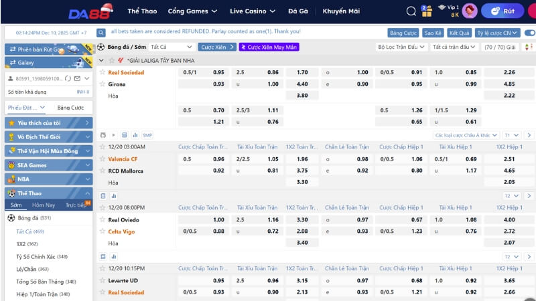Open the Real Sociedad vs Girona bar chart statistics
Viewport: 536px width, 301px height.
[135, 135]
